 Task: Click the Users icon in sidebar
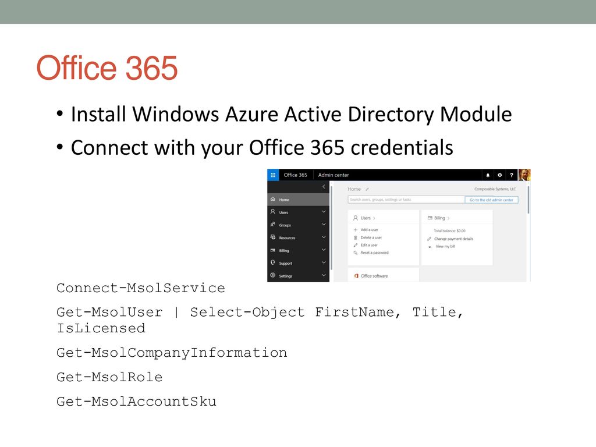(272, 212)
